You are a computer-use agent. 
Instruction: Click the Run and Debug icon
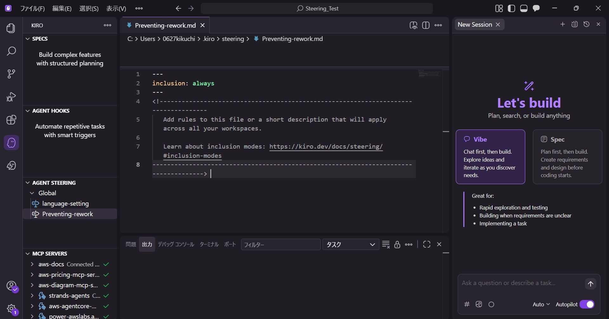pos(11,97)
